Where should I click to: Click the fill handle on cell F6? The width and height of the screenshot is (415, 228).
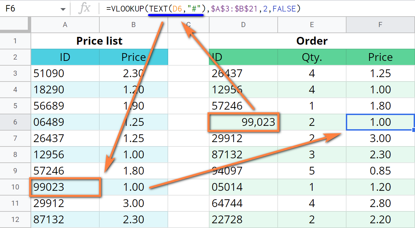(413, 130)
